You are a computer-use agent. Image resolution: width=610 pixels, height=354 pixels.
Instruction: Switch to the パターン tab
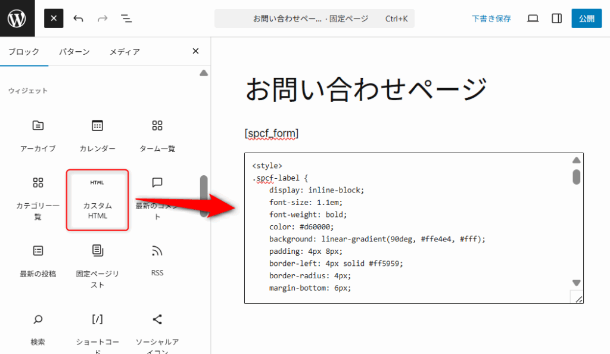tap(74, 52)
